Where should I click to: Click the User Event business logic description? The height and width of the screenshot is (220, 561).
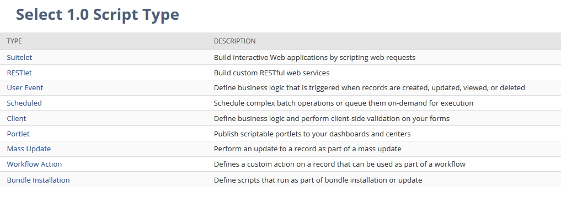pyautogui.click(x=369, y=87)
